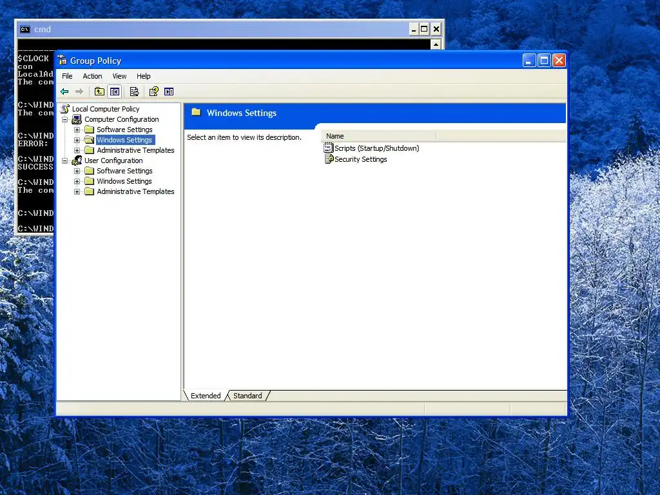Click the Export List toolbar icon
Screen dimensions: 660x495
[134, 92]
